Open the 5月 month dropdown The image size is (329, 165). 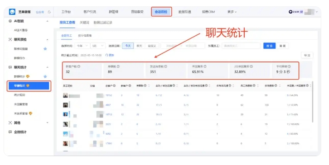point(98,46)
